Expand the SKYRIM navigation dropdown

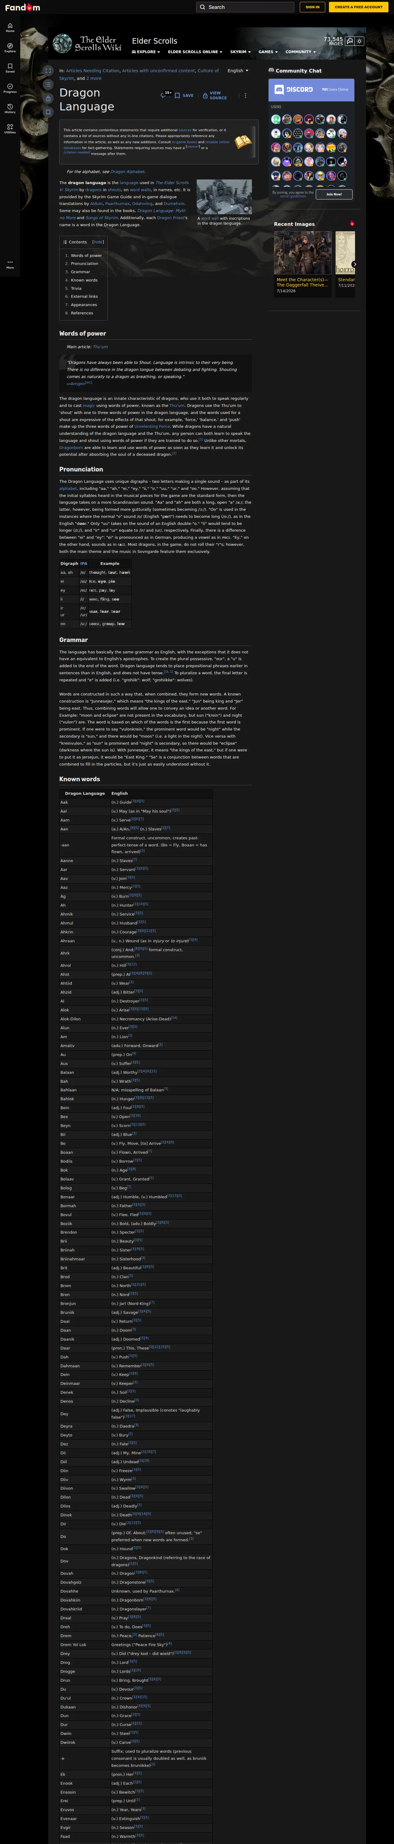[x=240, y=52]
